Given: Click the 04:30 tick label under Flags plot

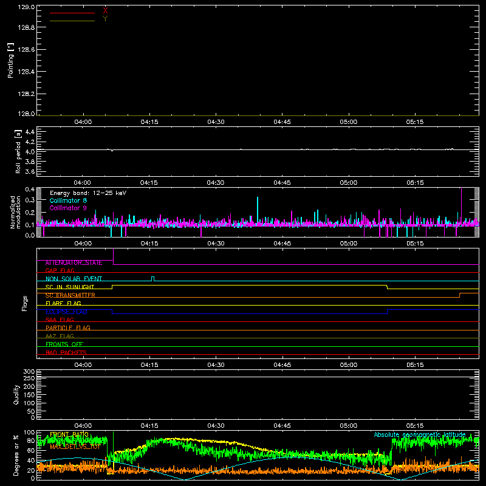Looking at the screenshot, I should pyautogui.click(x=216, y=365).
